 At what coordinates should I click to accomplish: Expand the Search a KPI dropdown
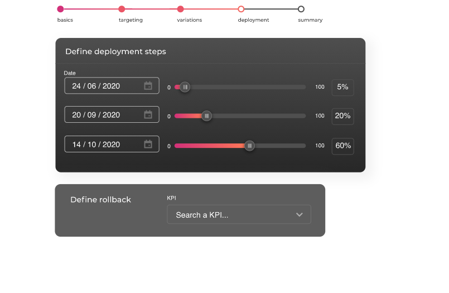click(238, 215)
